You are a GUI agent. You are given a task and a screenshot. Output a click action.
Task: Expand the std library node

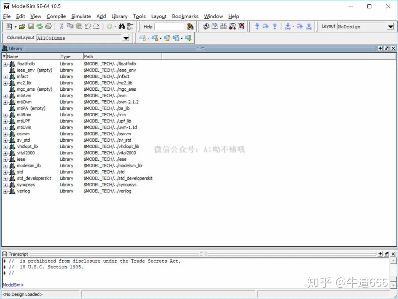[5, 173]
